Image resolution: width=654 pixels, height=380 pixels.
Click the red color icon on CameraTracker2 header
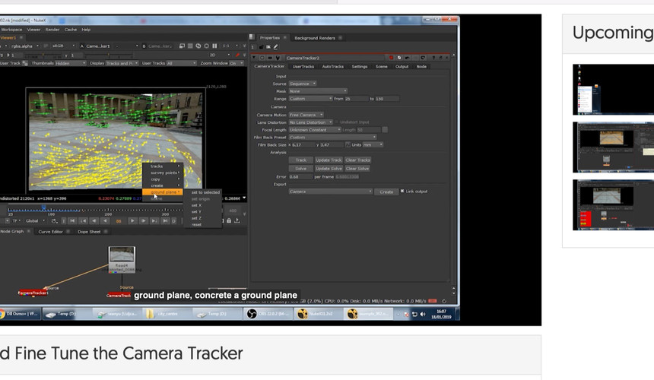(x=391, y=58)
